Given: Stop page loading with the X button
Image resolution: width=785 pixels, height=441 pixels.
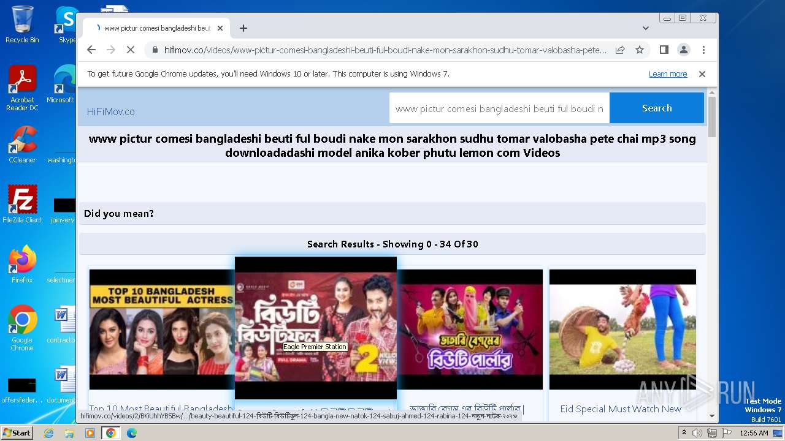Looking at the screenshot, I should pos(131,50).
